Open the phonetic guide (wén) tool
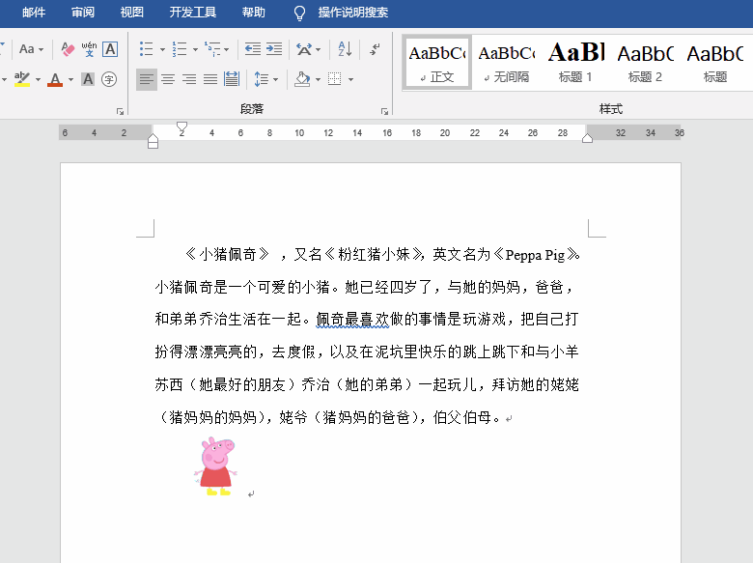 [x=89, y=49]
